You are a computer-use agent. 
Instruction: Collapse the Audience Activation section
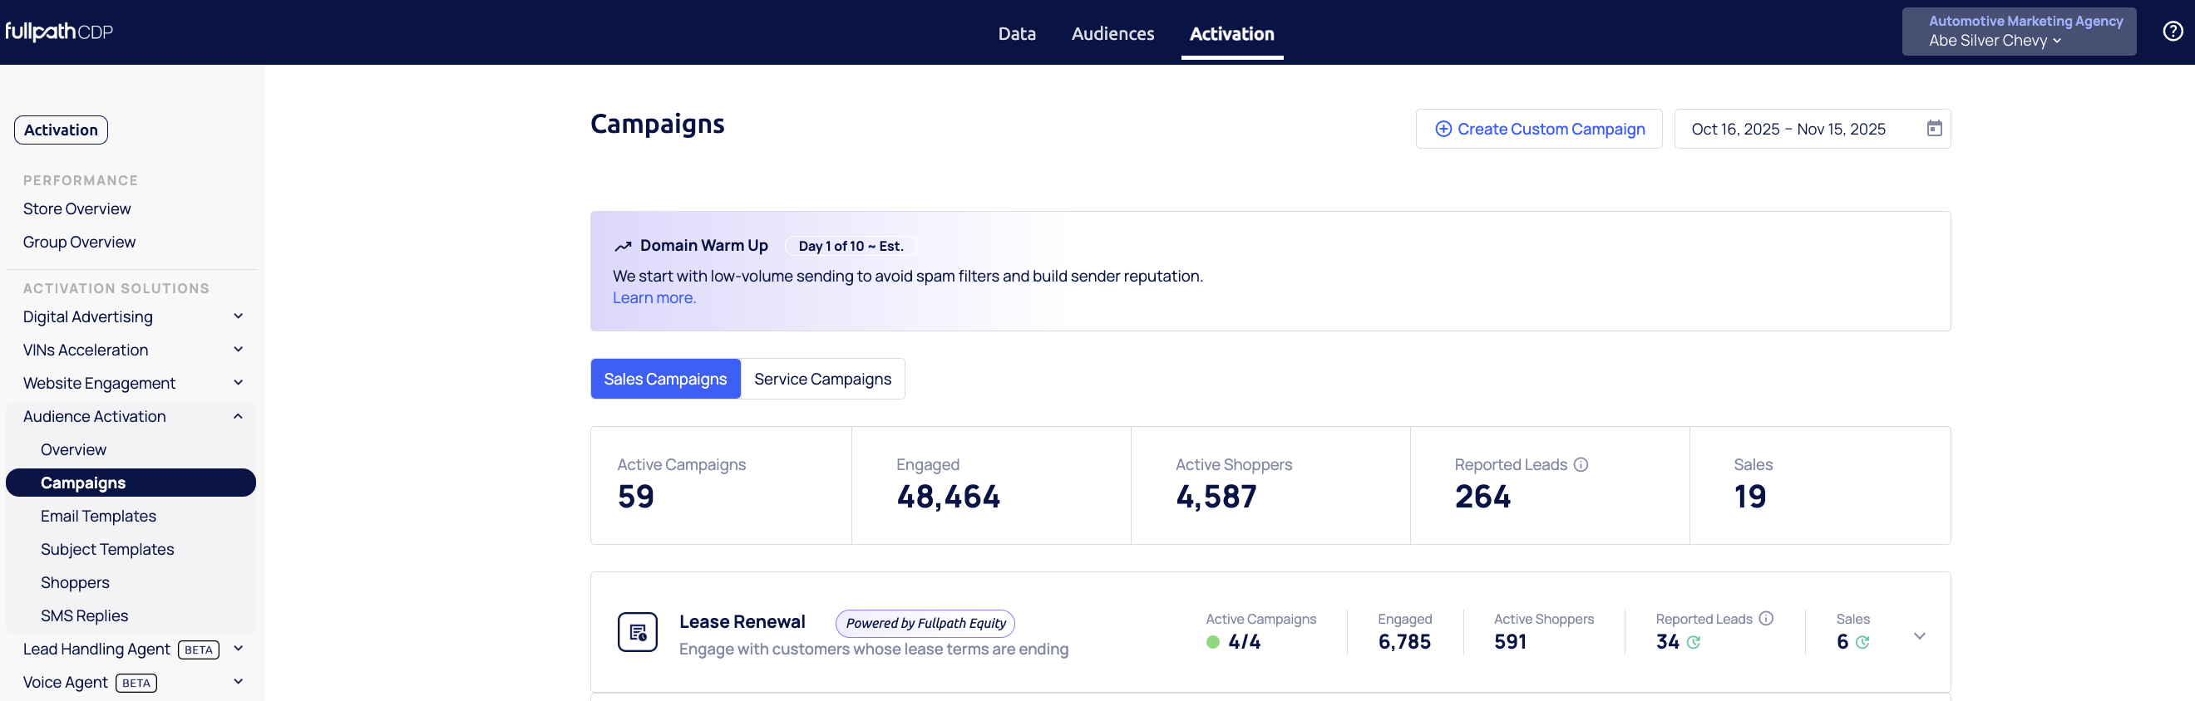[238, 416]
